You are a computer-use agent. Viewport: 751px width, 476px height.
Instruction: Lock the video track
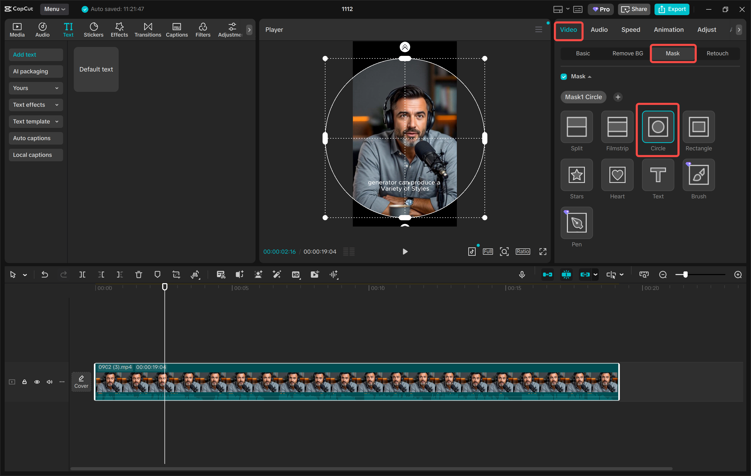(x=24, y=382)
